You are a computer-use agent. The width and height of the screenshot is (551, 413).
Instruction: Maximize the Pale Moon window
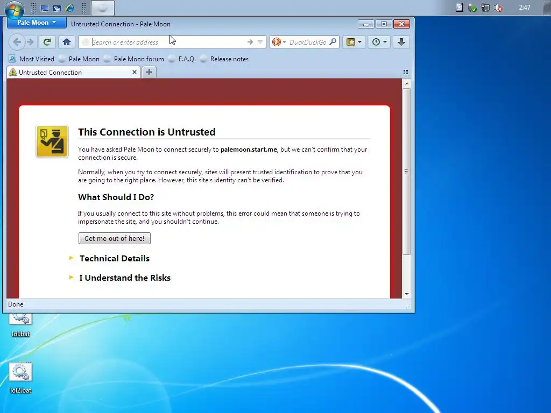tap(384, 24)
